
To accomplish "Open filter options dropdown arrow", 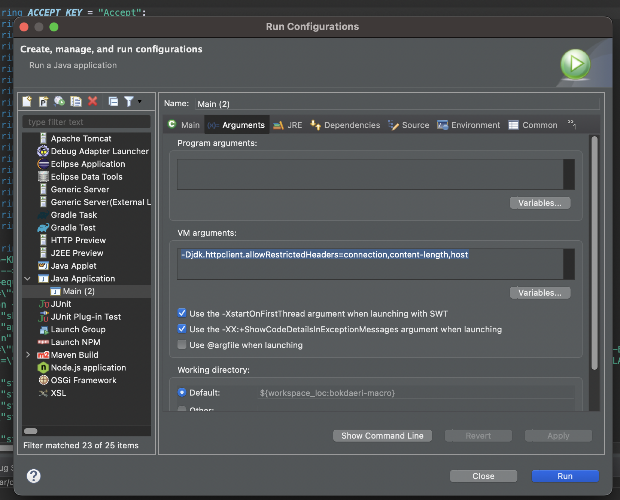I will click(140, 102).
